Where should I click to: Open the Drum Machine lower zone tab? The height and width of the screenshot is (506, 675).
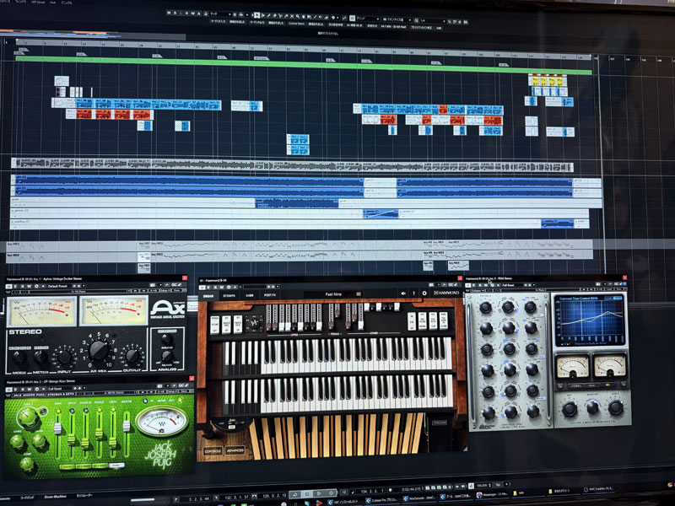tap(55, 497)
